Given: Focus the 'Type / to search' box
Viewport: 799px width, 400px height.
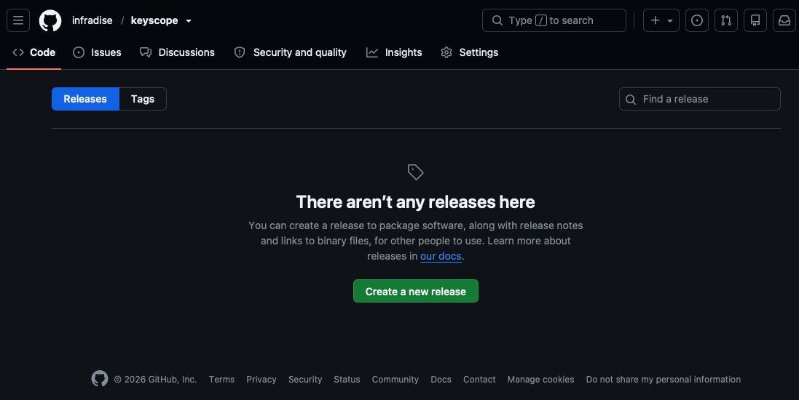Looking at the screenshot, I should [554, 20].
